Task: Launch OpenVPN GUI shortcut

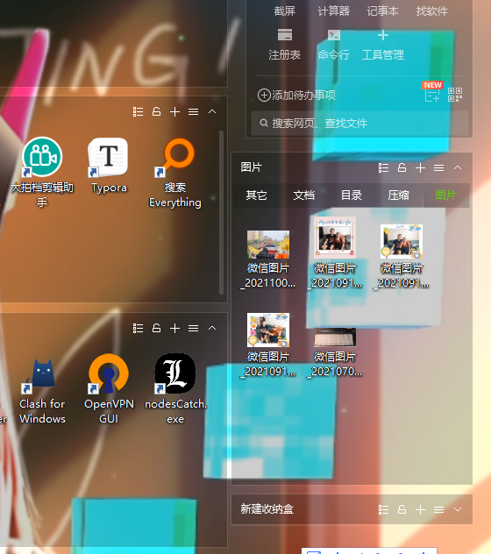Action: point(109,389)
